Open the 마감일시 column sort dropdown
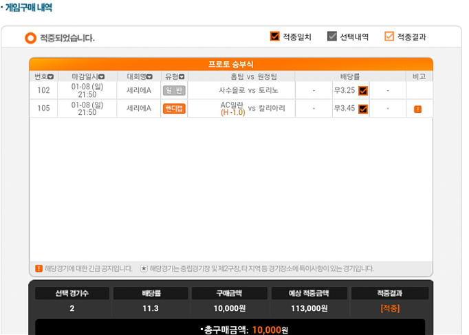Viewport: 469px width, 335px height. point(102,77)
